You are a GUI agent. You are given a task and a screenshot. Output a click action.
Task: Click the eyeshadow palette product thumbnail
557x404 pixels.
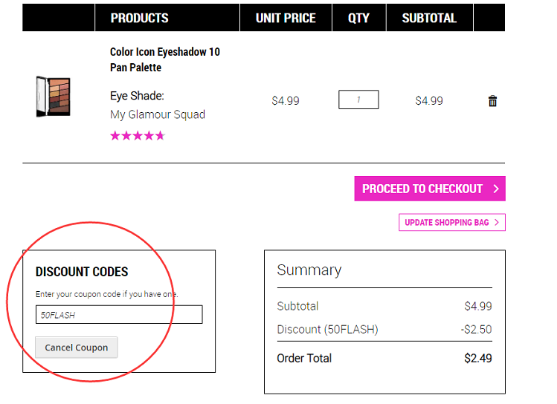[x=54, y=97]
